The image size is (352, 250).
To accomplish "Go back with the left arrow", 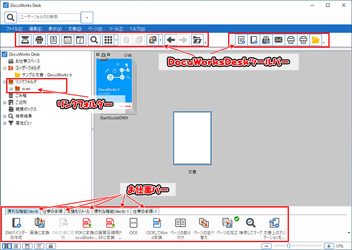I will [171, 40].
